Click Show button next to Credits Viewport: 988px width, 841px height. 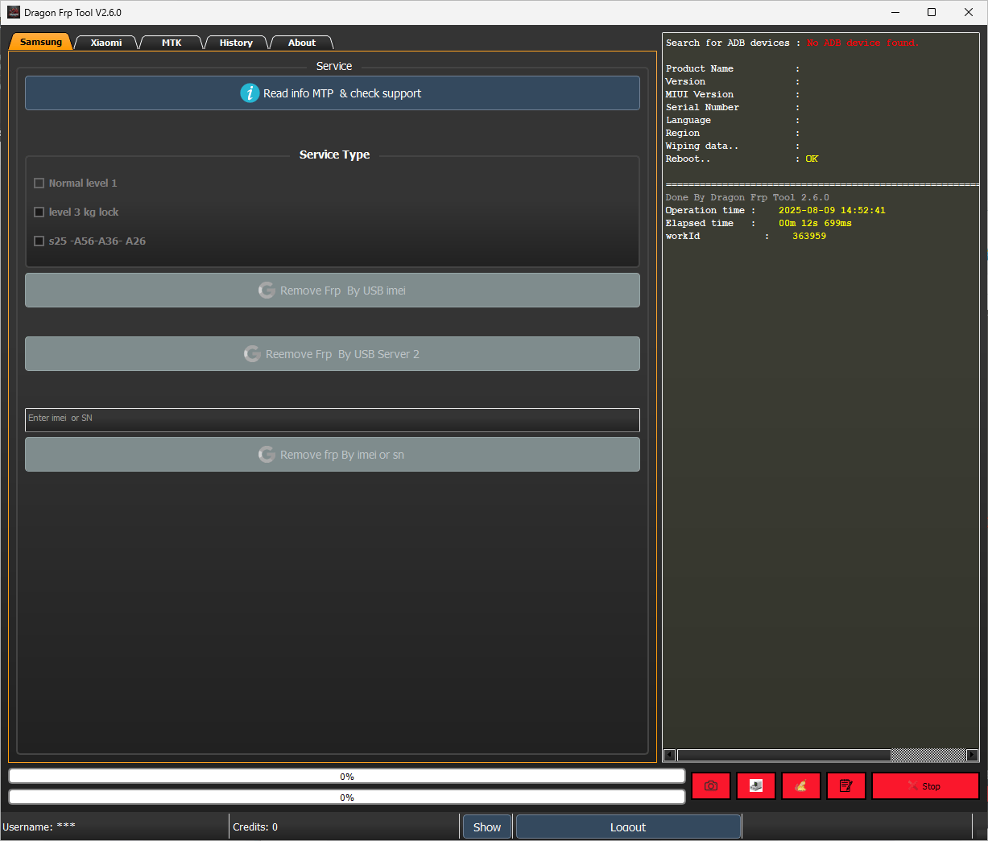click(x=487, y=827)
